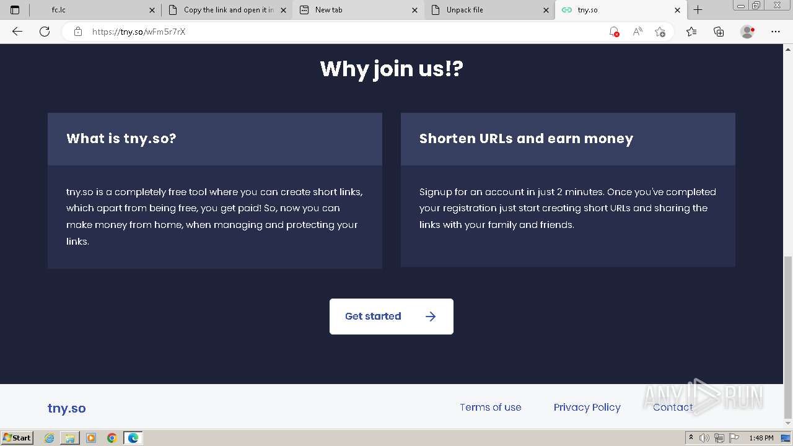
Task: Click the scrollbar down arrow
Action: point(788,424)
